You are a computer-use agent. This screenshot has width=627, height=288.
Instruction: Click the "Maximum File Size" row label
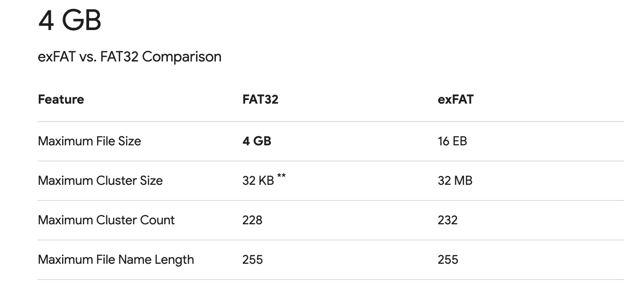tap(90, 141)
